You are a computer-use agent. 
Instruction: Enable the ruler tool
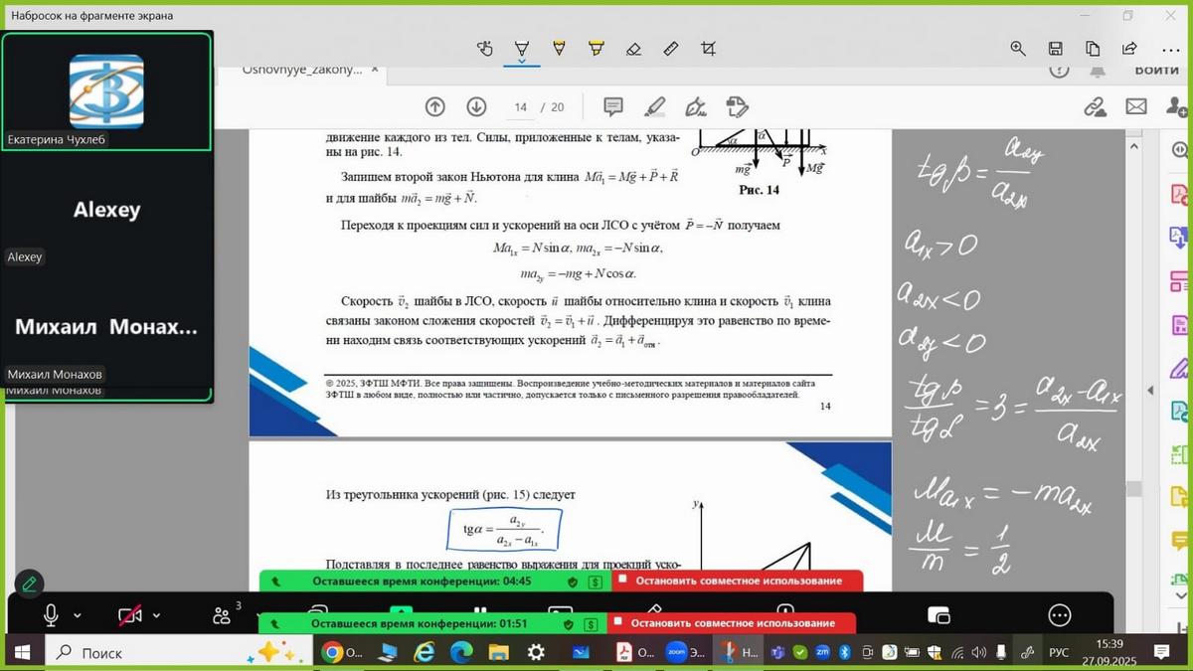(671, 48)
